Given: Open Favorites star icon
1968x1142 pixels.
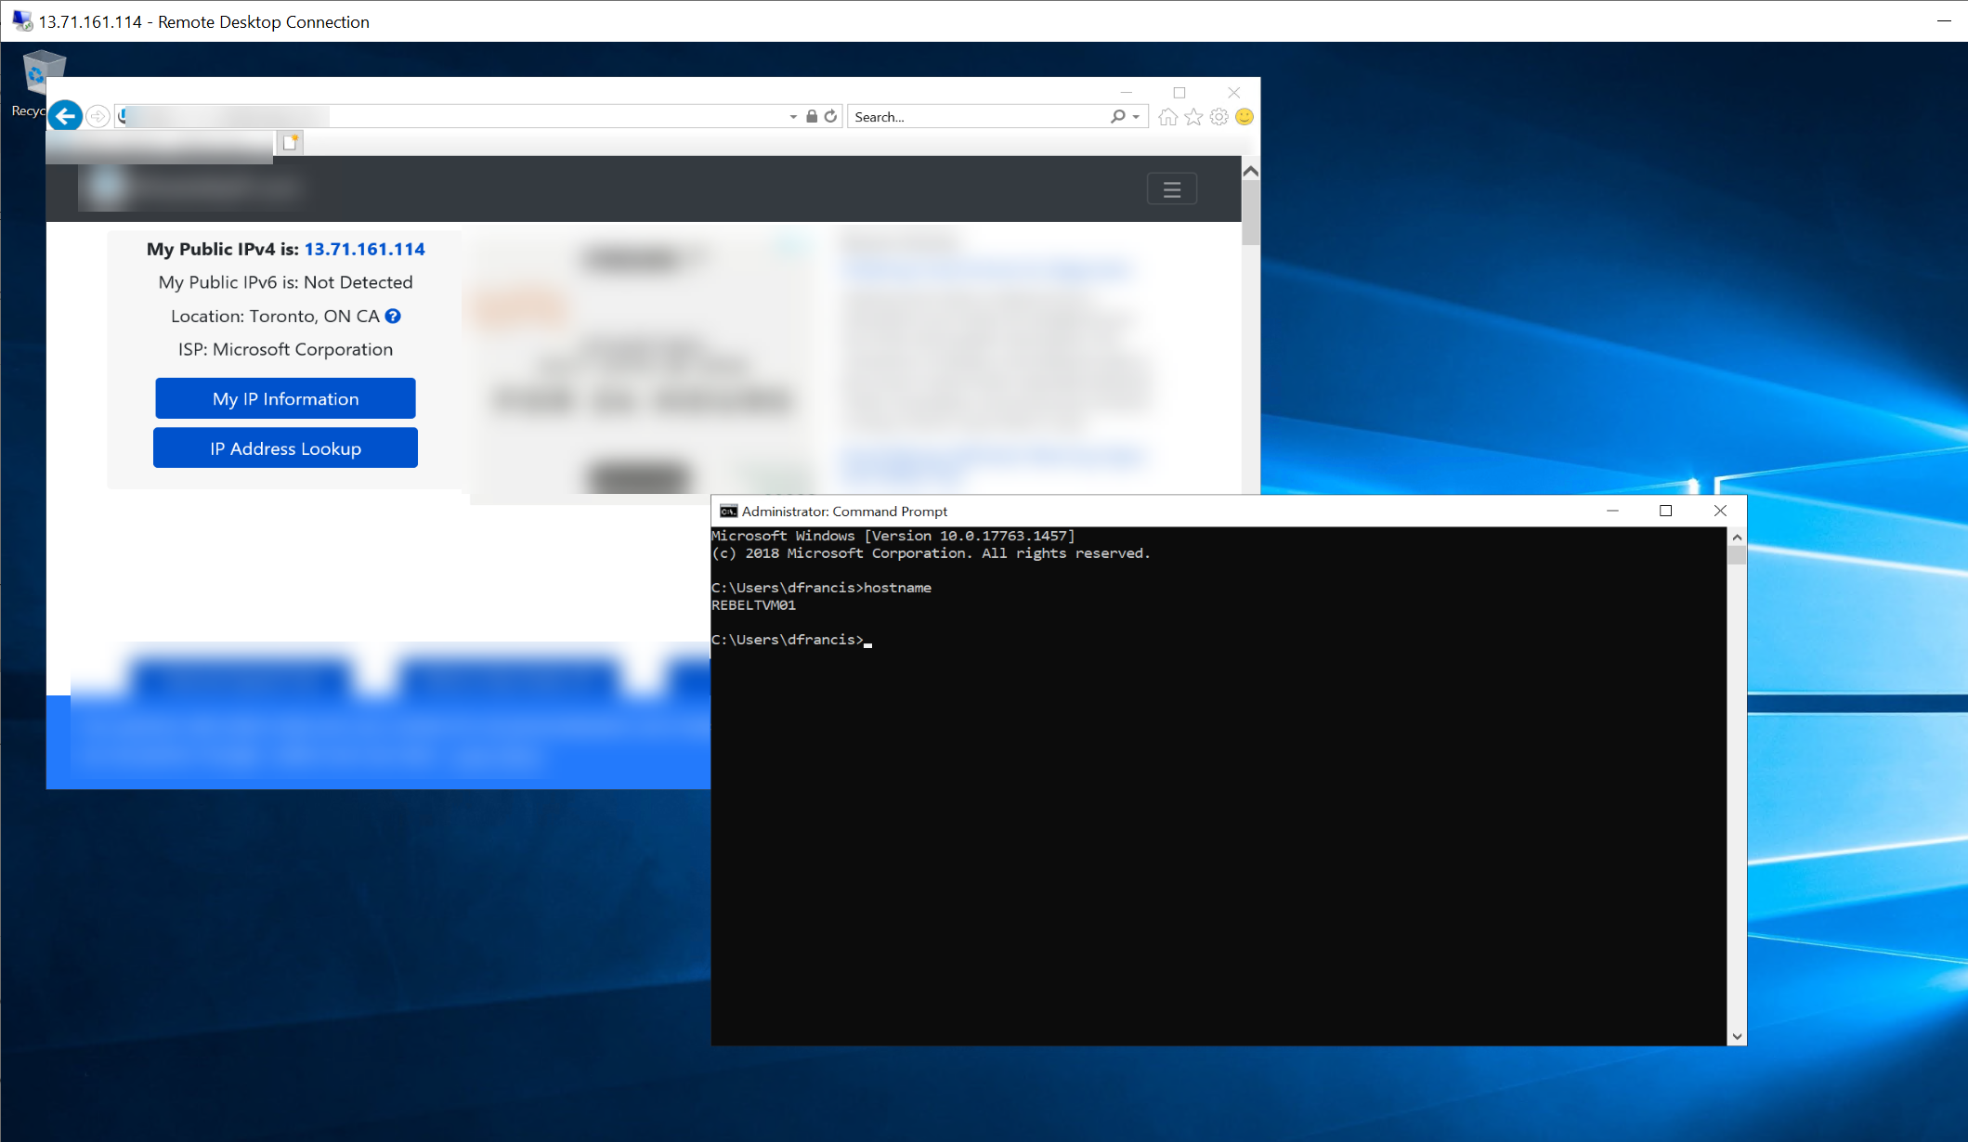Looking at the screenshot, I should [x=1193, y=117].
